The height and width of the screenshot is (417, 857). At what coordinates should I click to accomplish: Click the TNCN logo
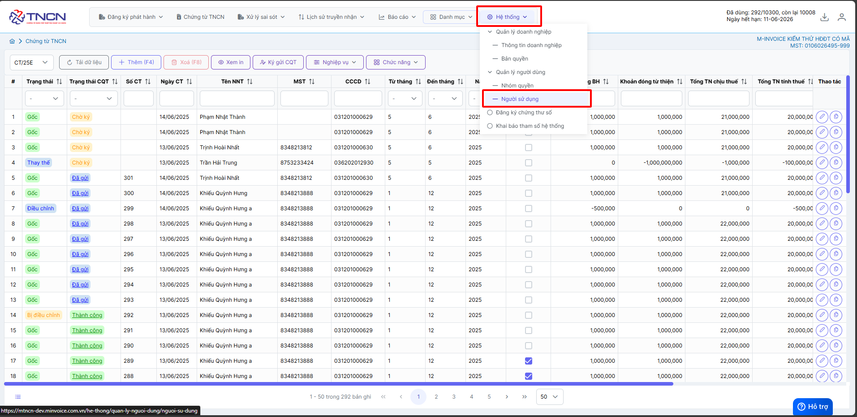pyautogui.click(x=38, y=17)
